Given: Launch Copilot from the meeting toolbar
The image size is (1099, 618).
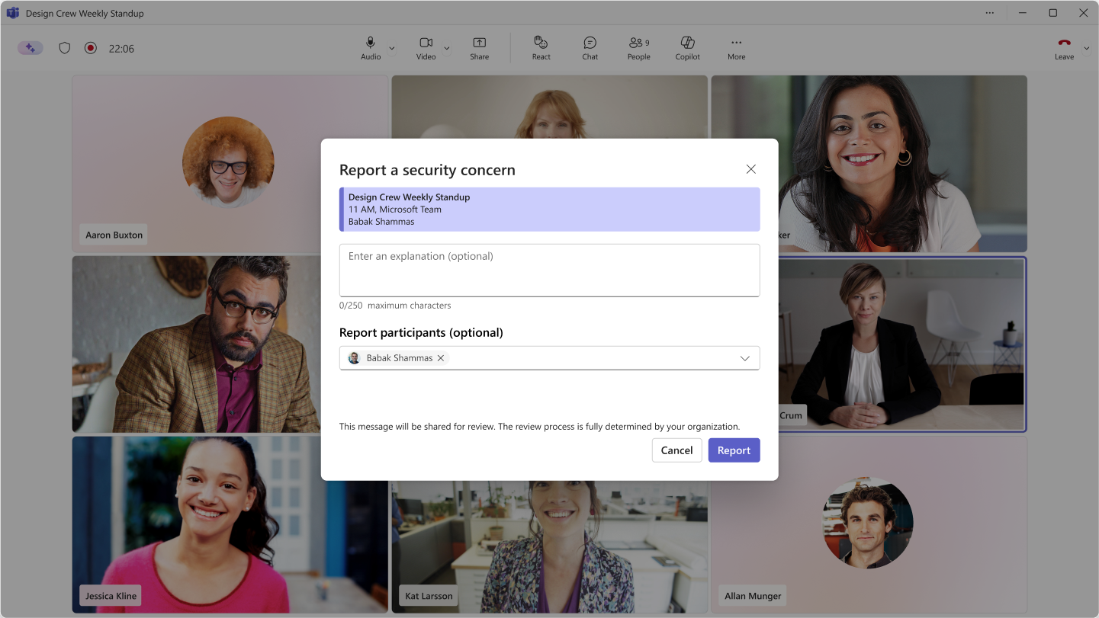Looking at the screenshot, I should coord(688,48).
